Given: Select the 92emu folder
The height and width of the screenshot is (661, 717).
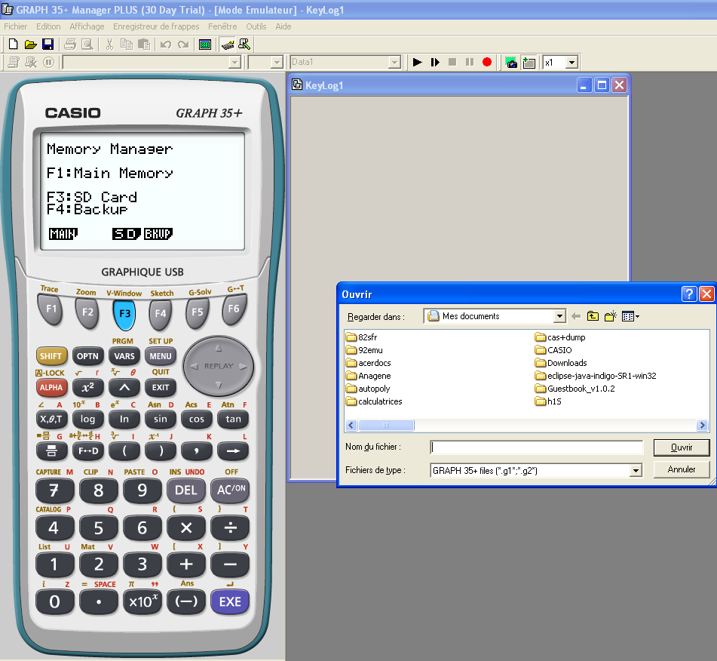Looking at the screenshot, I should 364,350.
